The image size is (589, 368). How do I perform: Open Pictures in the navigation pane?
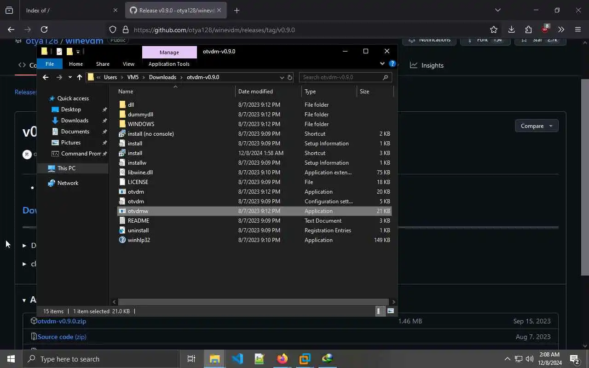click(x=71, y=143)
